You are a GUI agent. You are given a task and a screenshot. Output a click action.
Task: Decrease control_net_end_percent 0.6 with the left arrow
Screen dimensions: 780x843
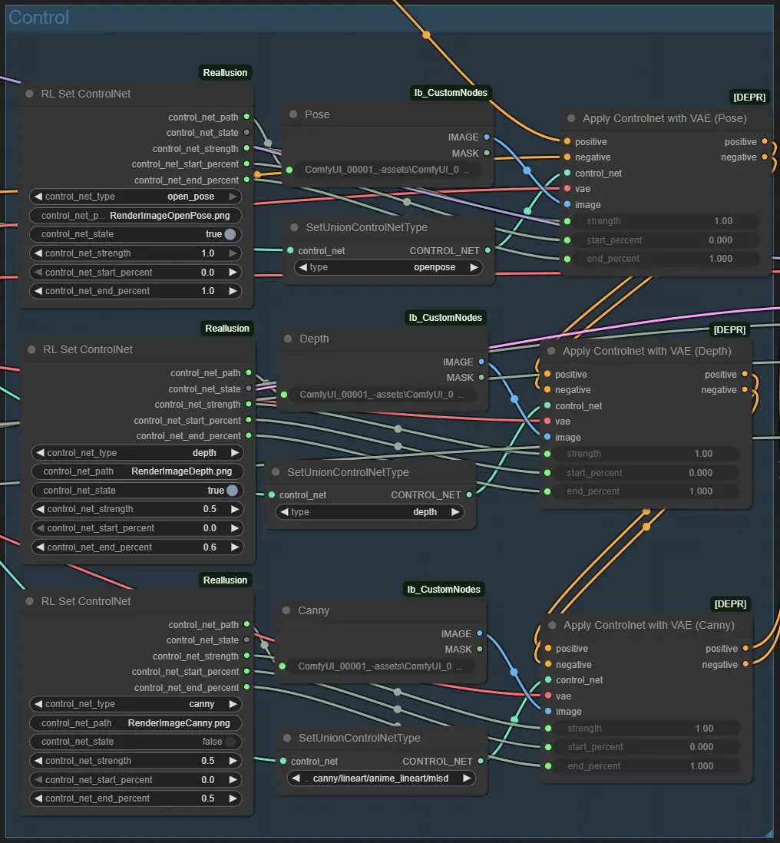40,547
